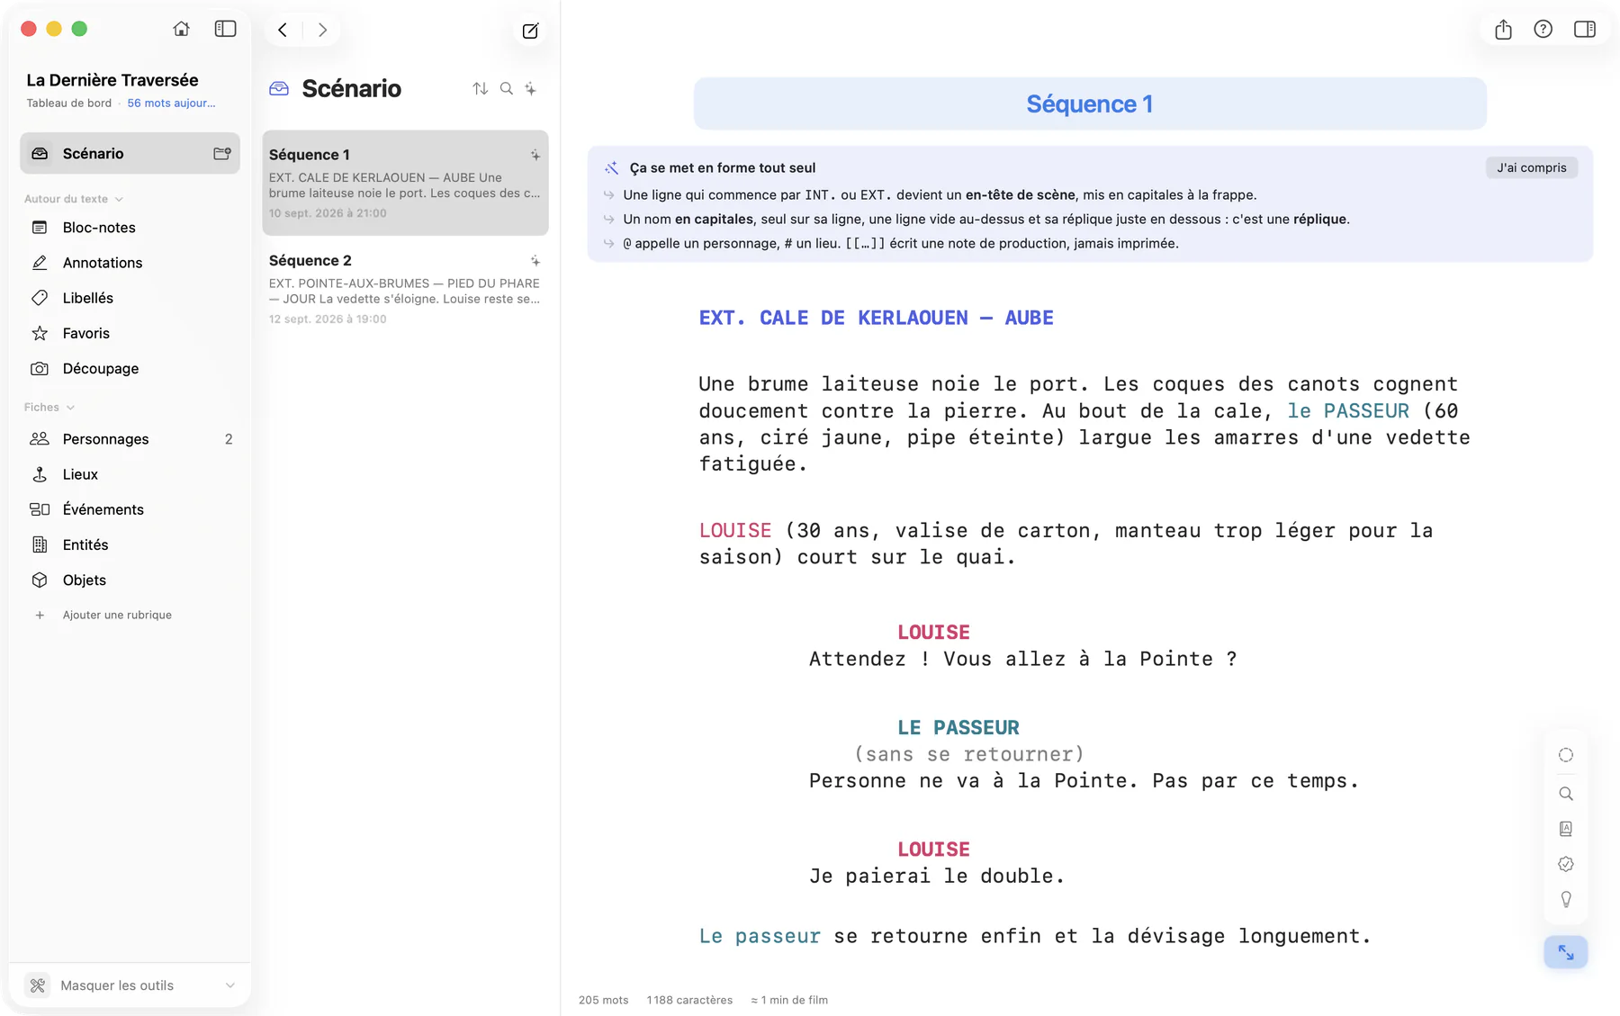Viewport: 1620px width, 1016px height.
Task: Click the sparkle icon next to Scénario search
Action: 531,88
